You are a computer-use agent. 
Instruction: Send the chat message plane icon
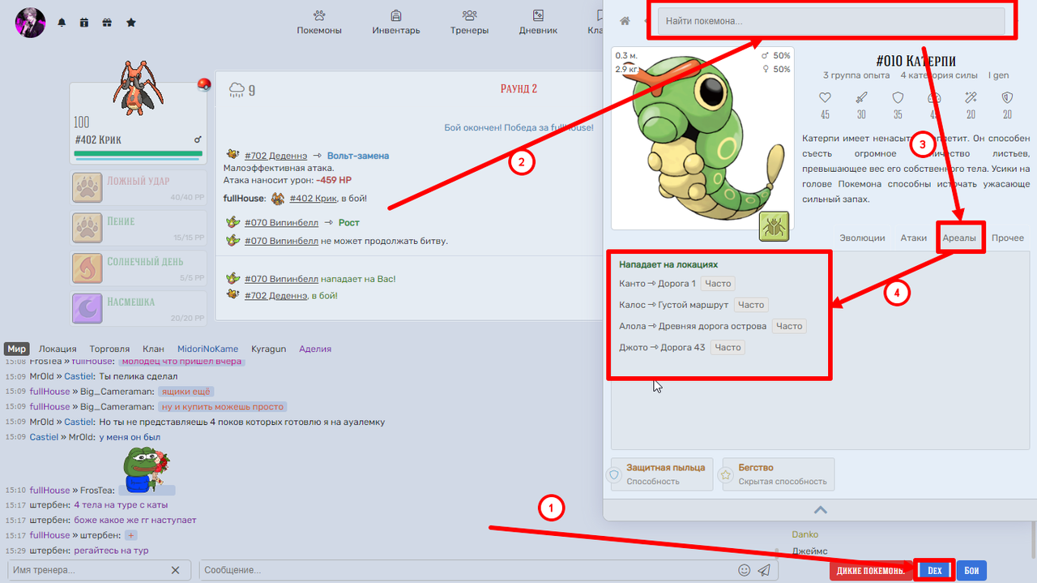pyautogui.click(x=764, y=570)
